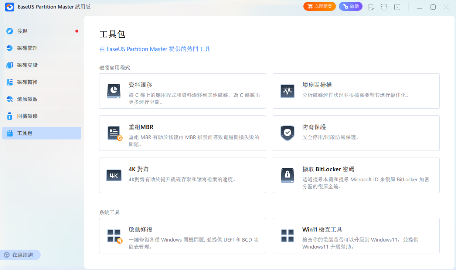Expand the titlebar dropdown arrow menu

[x=397, y=7]
